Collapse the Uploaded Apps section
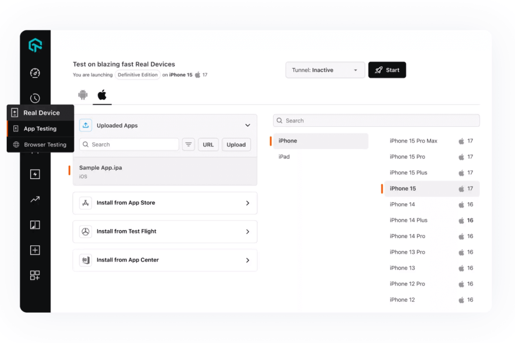The width and height of the screenshot is (515, 343). (248, 125)
